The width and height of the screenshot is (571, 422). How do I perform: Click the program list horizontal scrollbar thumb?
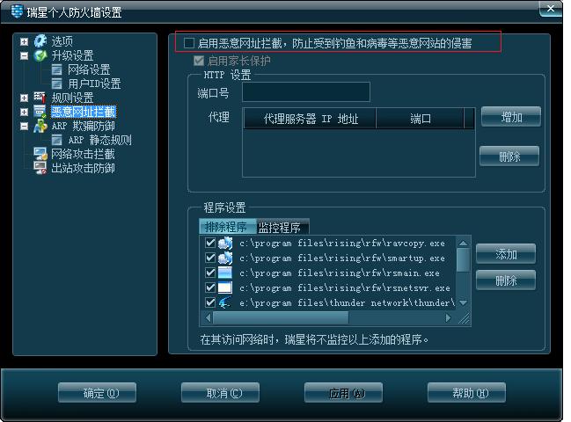pos(281,317)
